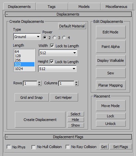Open the Width dropdown set to 512
The image size is (136, 156).
coord(58,53)
